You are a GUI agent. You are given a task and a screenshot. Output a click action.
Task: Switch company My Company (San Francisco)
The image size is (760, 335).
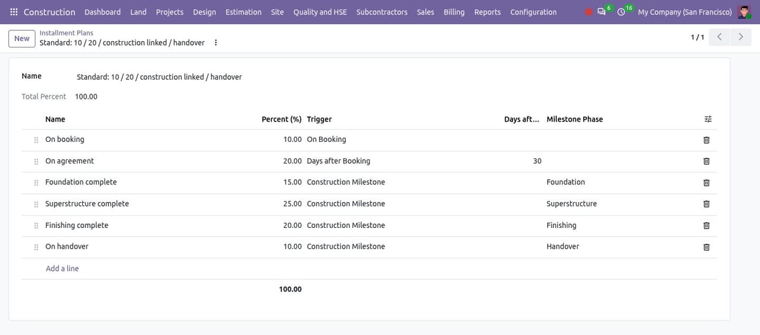pos(685,12)
